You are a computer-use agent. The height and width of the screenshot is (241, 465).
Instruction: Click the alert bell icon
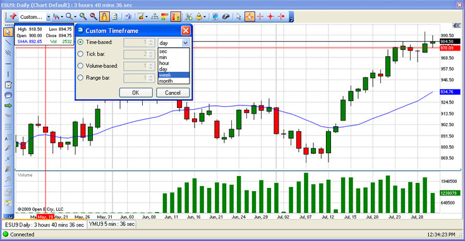point(199,16)
